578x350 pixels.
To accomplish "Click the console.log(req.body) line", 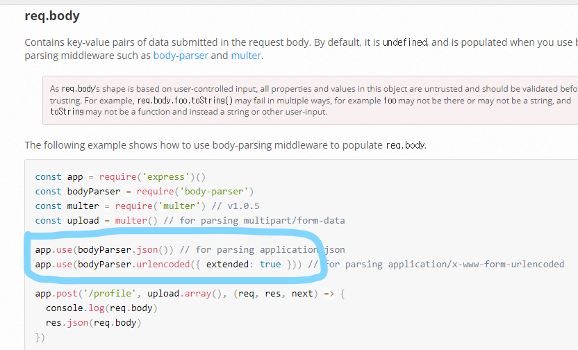I will coord(101,308).
